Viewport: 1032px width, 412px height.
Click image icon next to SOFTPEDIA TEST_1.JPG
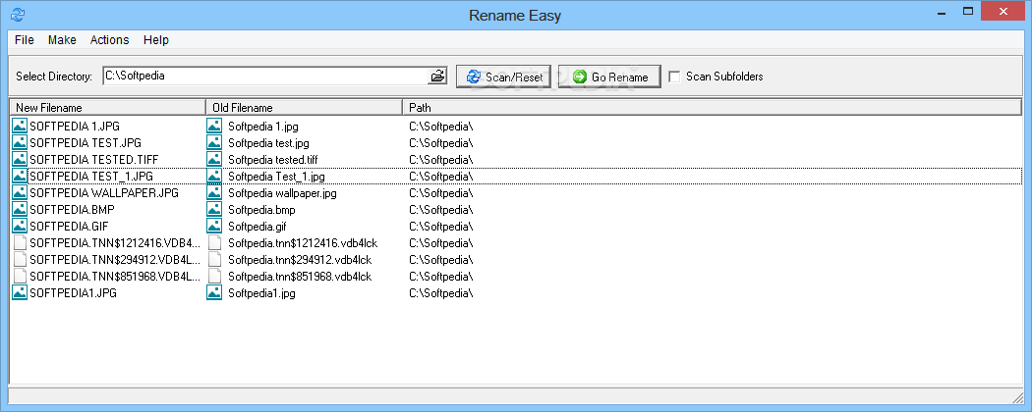pos(20,176)
